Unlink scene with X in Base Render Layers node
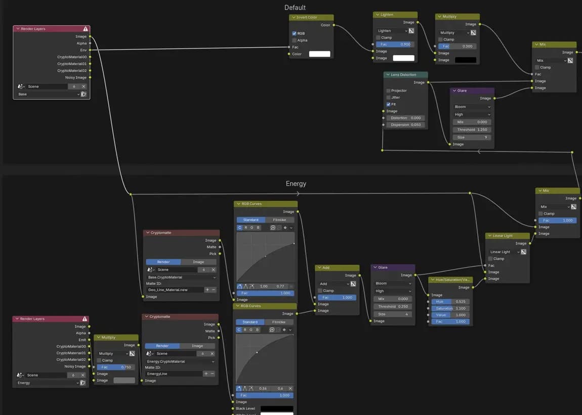The image size is (582, 415). click(x=84, y=87)
